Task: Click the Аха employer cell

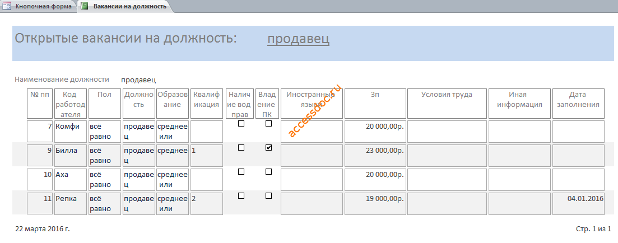Action: pyautogui.click(x=71, y=179)
